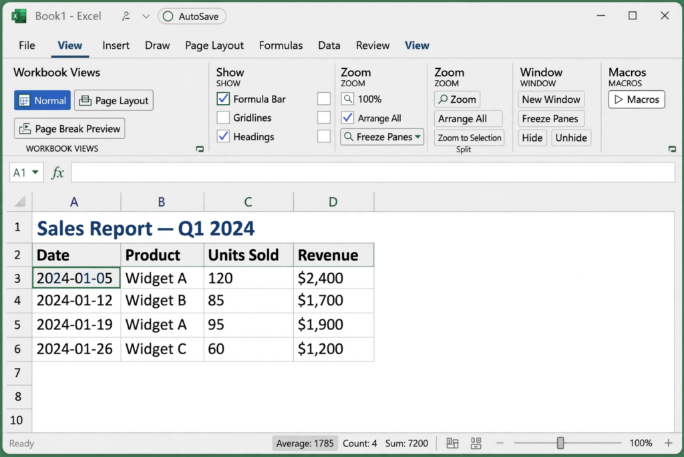Click Average: 1785 in status bar
Image resolution: width=684 pixels, height=457 pixels.
(305, 444)
